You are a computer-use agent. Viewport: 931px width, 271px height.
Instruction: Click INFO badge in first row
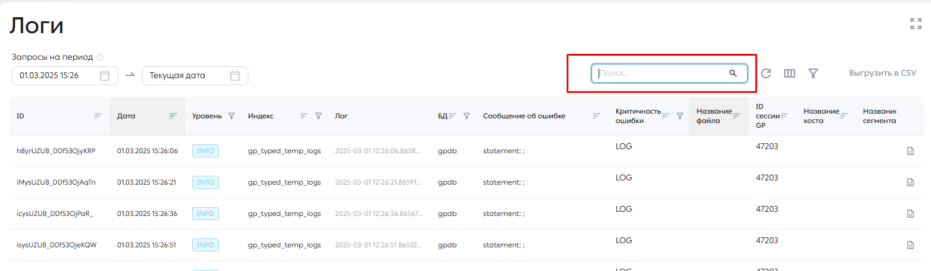point(205,151)
